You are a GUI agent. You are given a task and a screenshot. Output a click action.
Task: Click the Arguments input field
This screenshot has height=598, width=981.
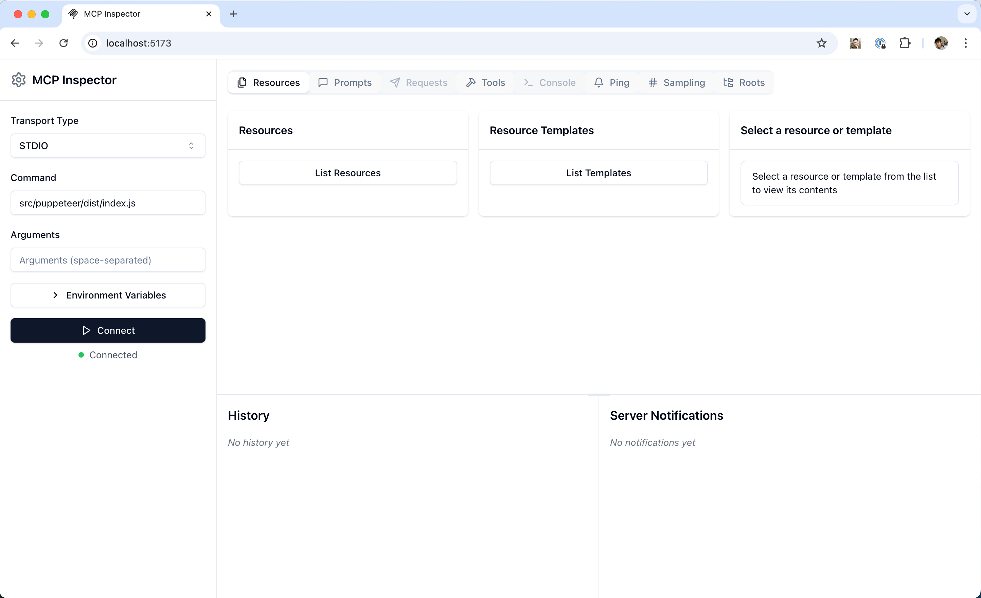(x=108, y=260)
